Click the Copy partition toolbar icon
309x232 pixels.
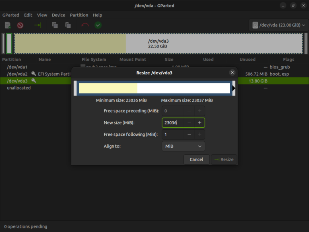coord(55,25)
